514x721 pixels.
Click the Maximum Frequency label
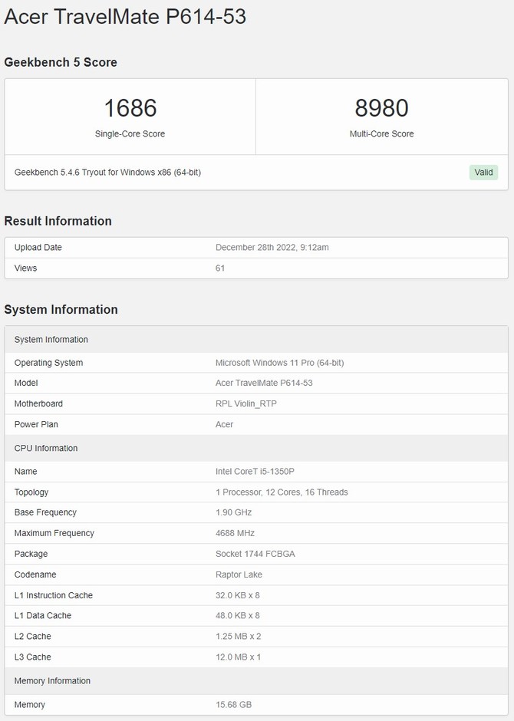point(54,533)
